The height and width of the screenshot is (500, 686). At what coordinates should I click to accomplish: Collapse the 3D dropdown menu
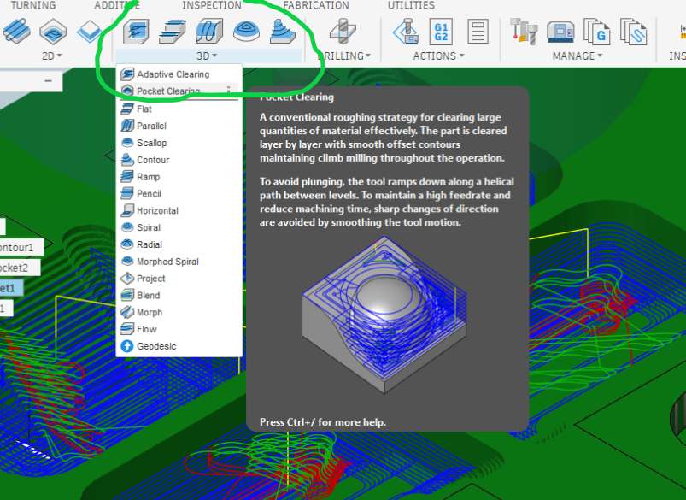(x=207, y=56)
